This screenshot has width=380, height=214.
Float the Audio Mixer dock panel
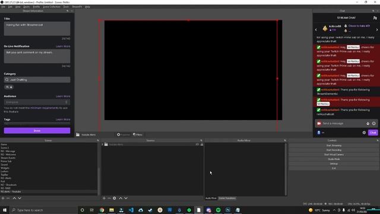(x=285, y=140)
